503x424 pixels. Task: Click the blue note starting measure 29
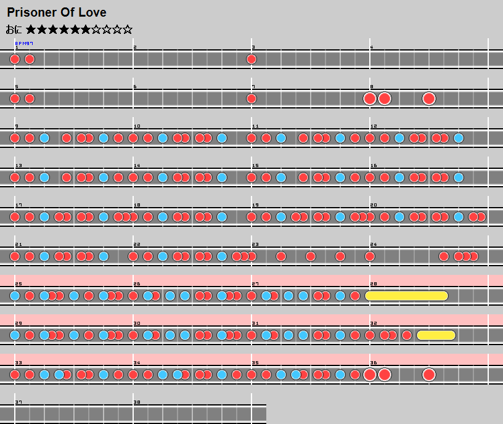(15, 335)
